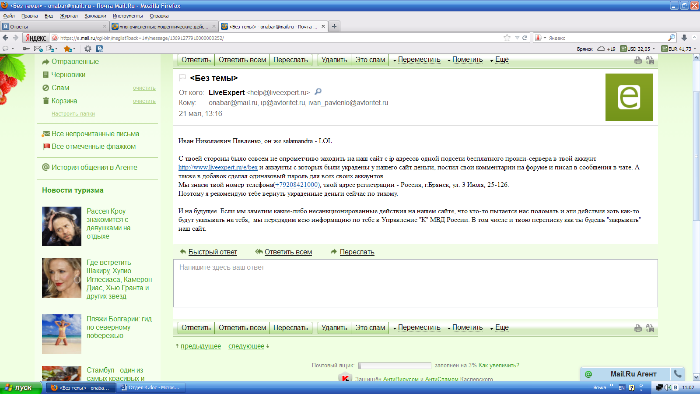This screenshot has width=700, height=394.
Task: Click in the quick reply text area
Action: pyautogui.click(x=416, y=283)
